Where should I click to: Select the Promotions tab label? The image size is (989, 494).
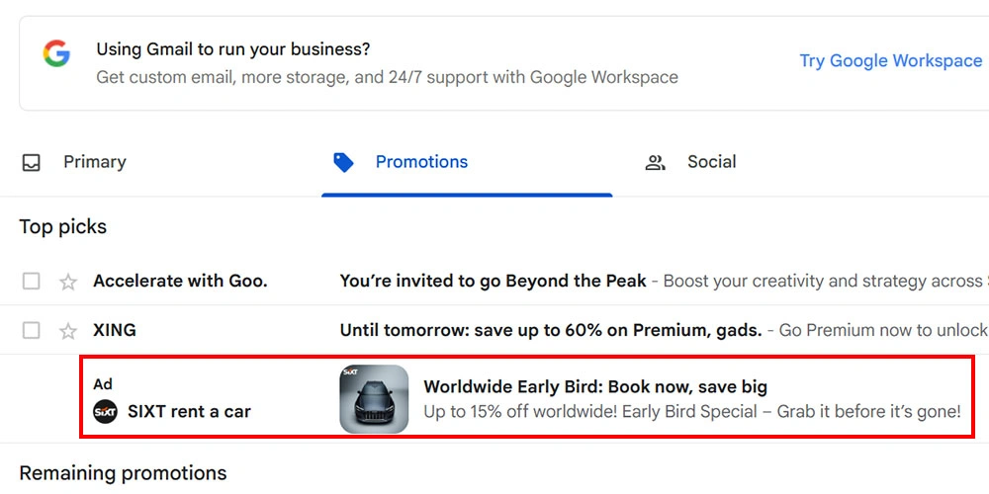pyautogui.click(x=421, y=162)
